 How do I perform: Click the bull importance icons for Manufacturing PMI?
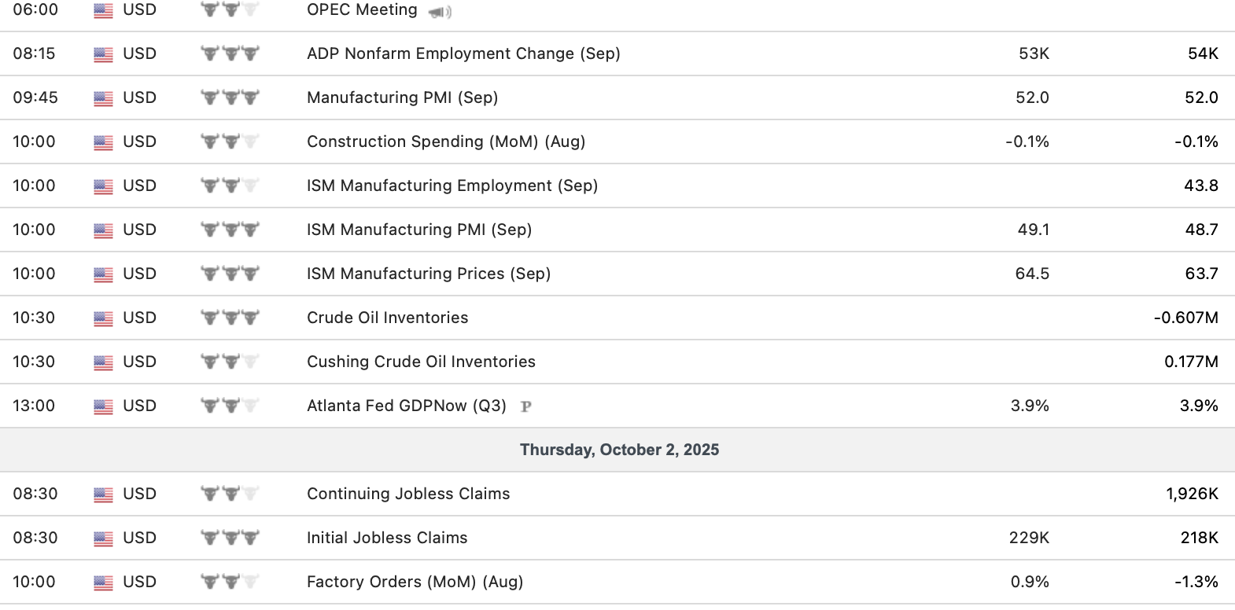(x=229, y=98)
